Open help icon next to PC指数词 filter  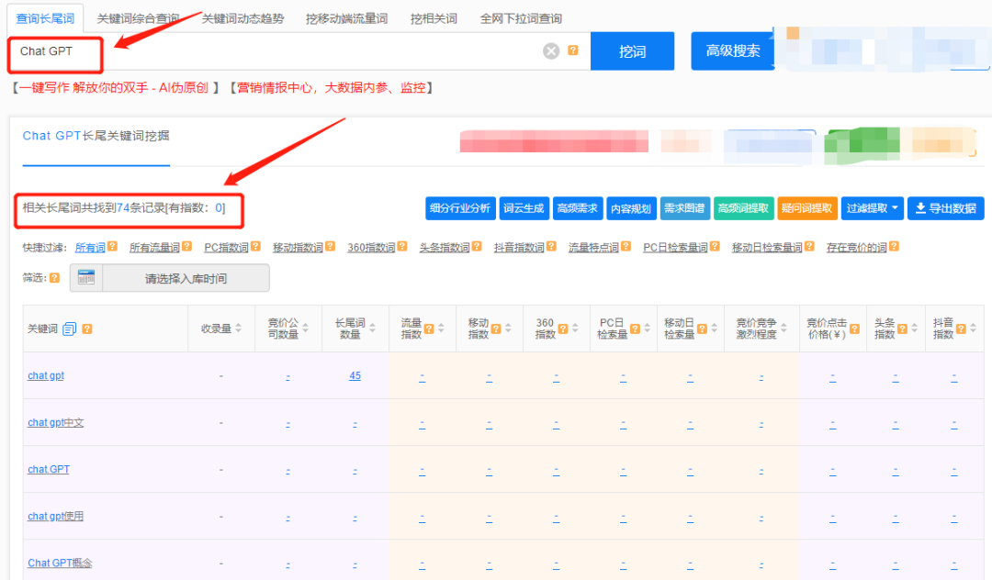(x=255, y=246)
